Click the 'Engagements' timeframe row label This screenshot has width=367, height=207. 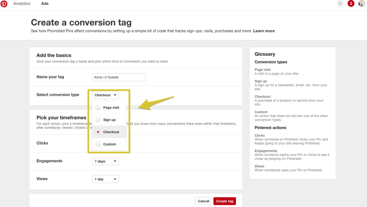[x=49, y=161]
